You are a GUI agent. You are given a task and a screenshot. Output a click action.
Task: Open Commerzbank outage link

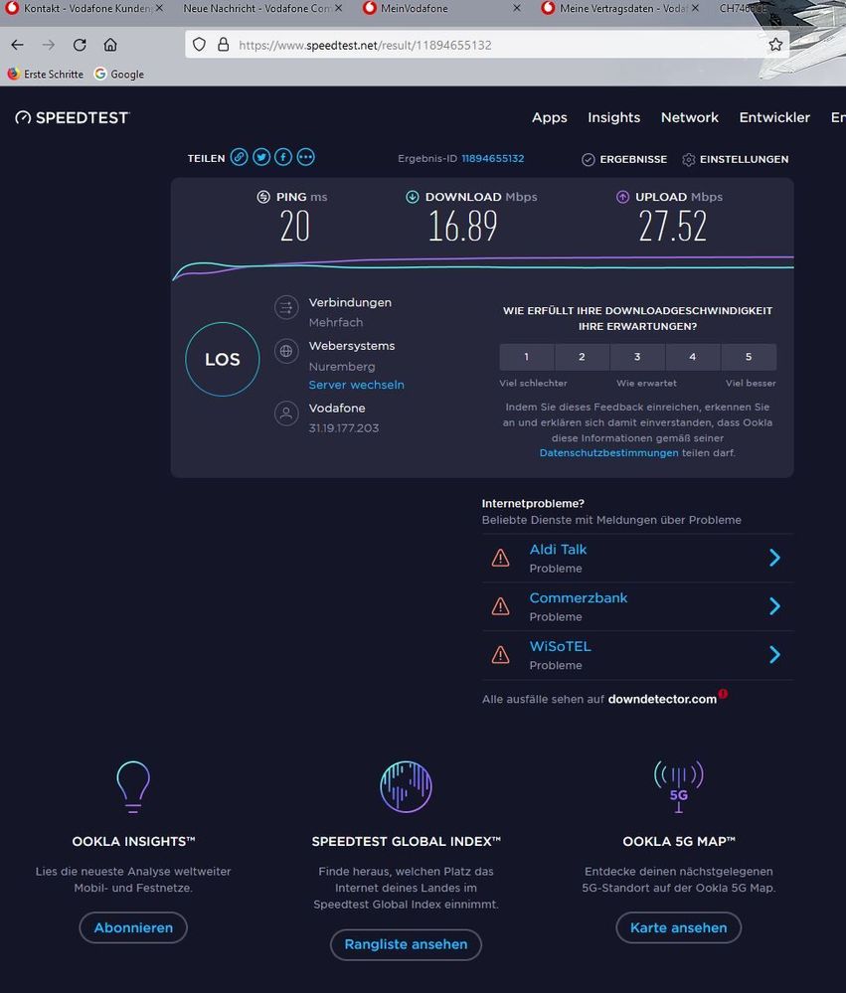pyautogui.click(x=579, y=597)
